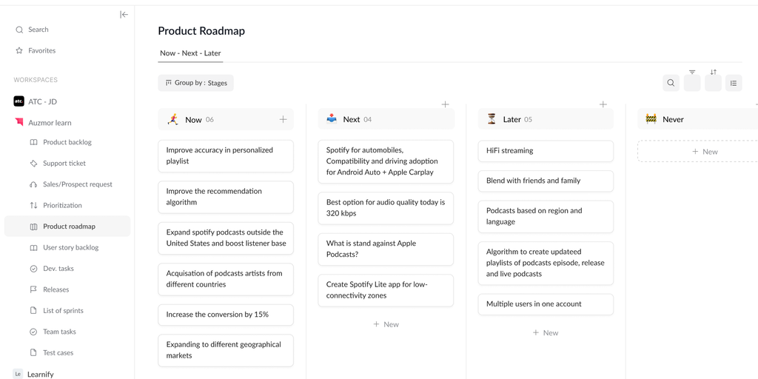The height and width of the screenshot is (379, 758).
Task: Open card Multiple users in one account
Action: (546, 304)
